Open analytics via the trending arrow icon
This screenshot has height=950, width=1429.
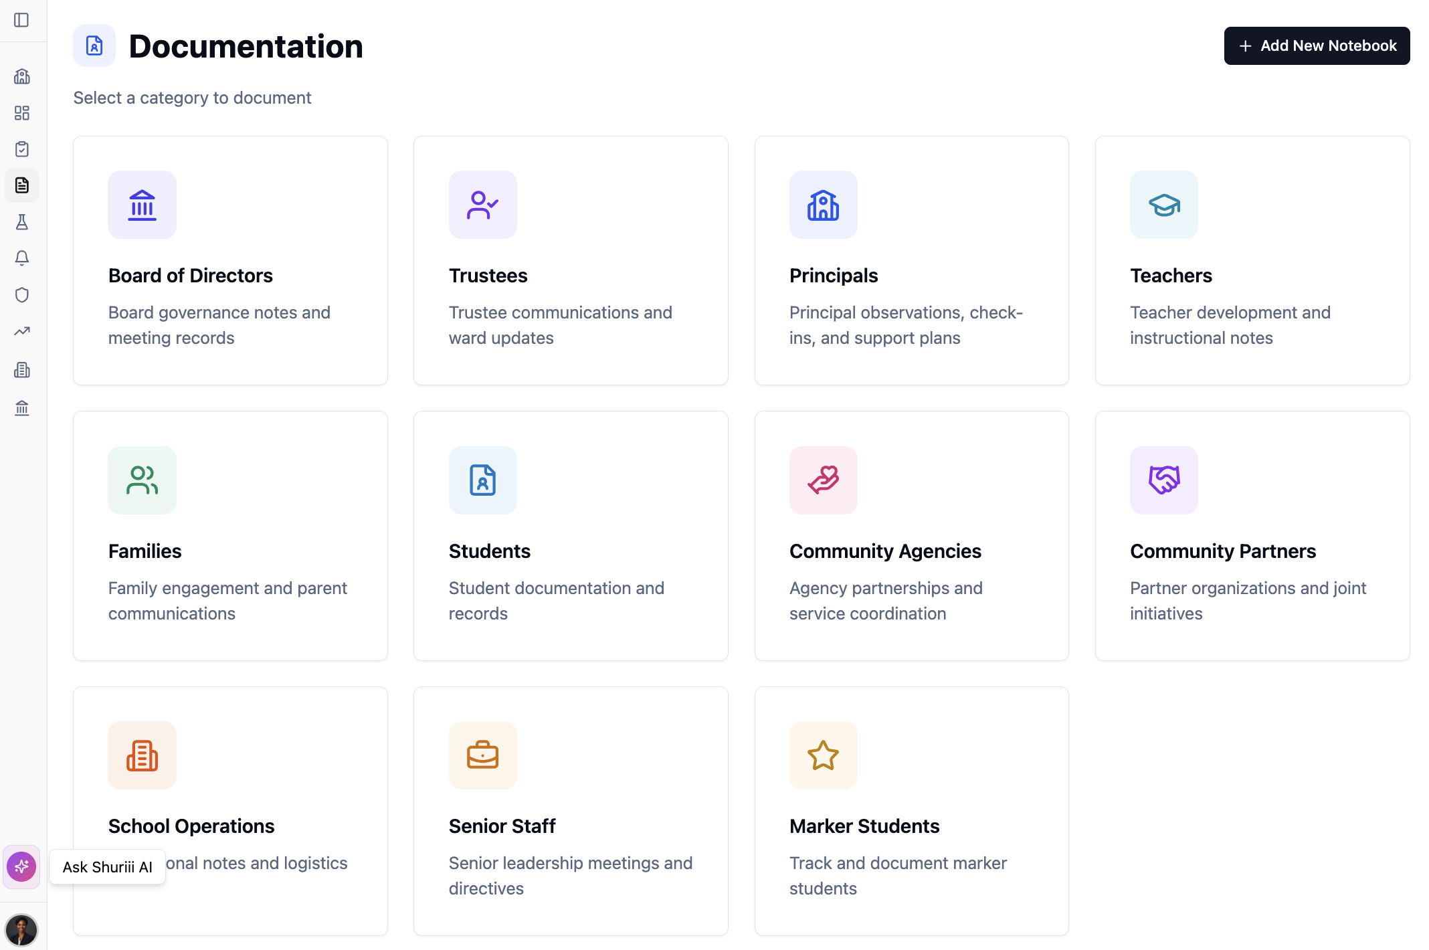point(22,332)
